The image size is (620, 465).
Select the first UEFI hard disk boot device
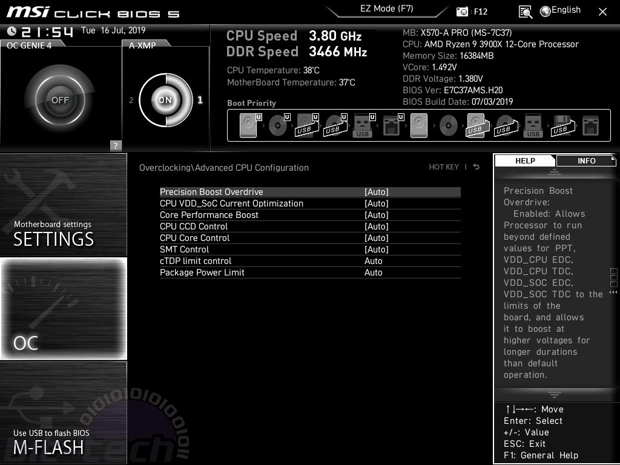tap(250, 125)
